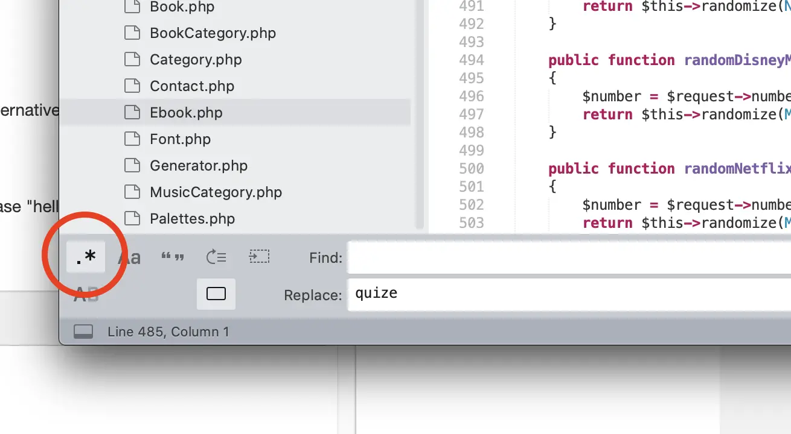Click the closing brace on line 492
Viewport: 791px width, 434px height.
(x=552, y=24)
